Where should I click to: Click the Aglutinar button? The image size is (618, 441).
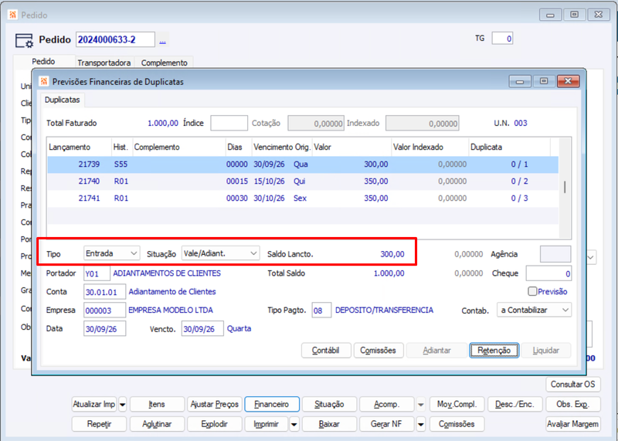pos(157,424)
